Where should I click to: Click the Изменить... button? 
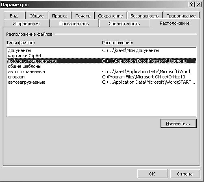click(178, 123)
